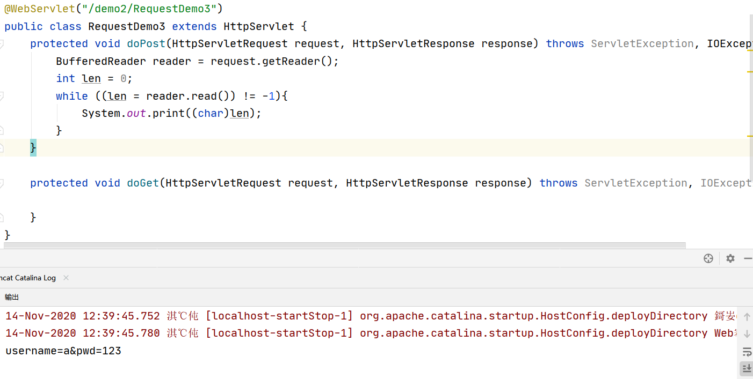Click reader.read() in the while condition
Viewport: 753px width, 379px height.
coord(188,96)
